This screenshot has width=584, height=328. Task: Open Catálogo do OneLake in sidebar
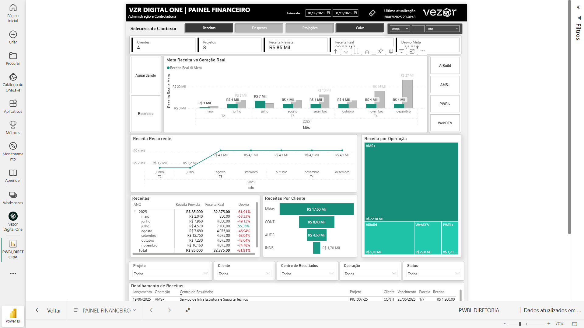pos(13,82)
